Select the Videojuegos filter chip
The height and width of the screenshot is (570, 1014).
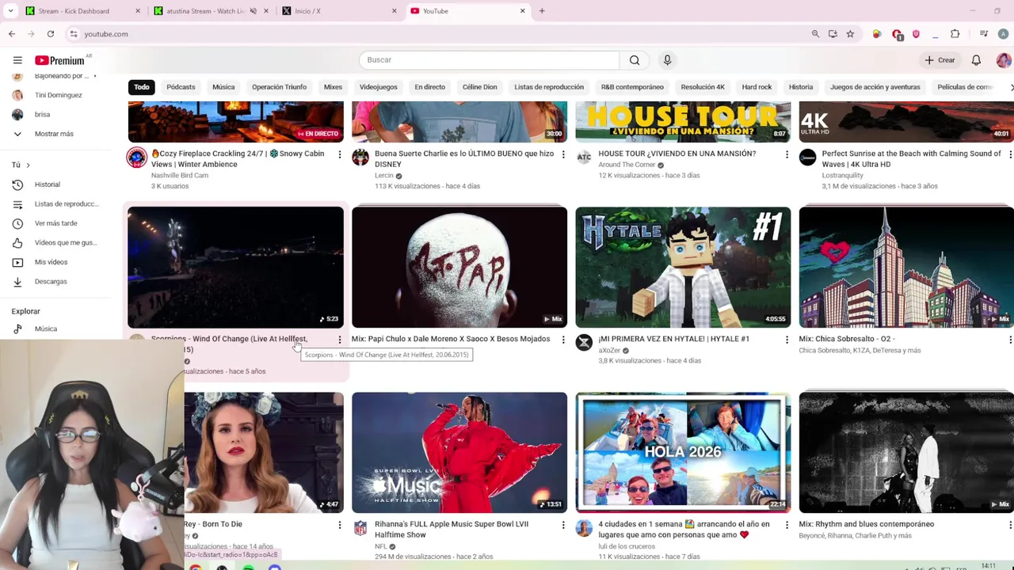(379, 87)
